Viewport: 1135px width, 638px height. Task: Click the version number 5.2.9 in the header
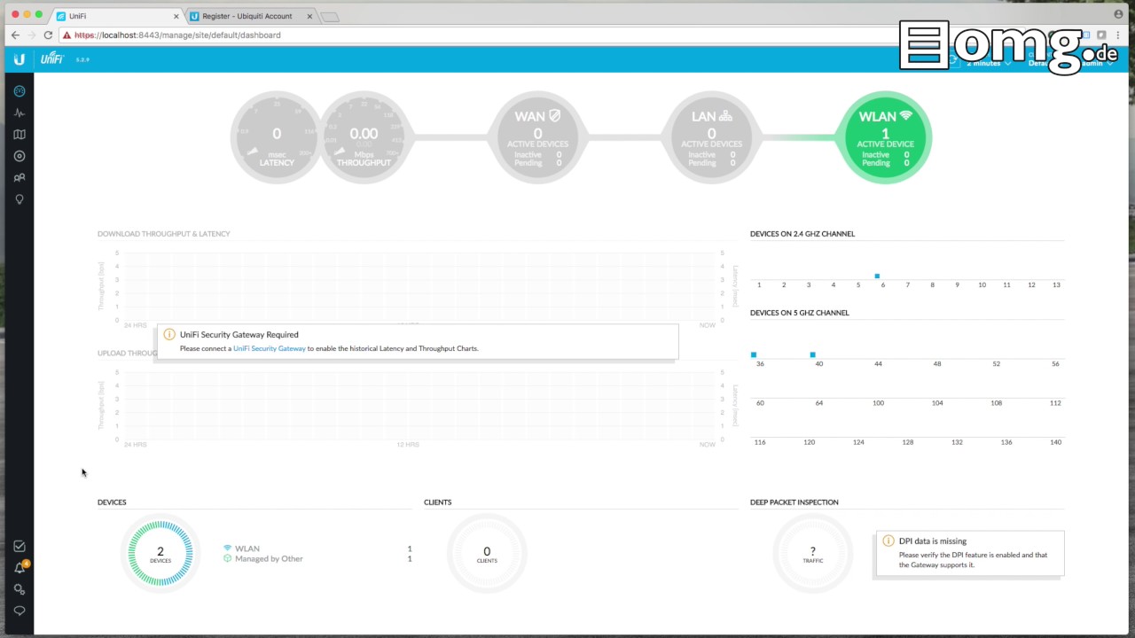pos(82,60)
